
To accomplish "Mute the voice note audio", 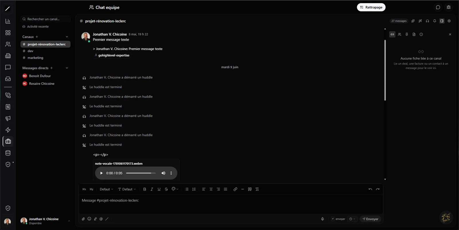I will pos(163,173).
